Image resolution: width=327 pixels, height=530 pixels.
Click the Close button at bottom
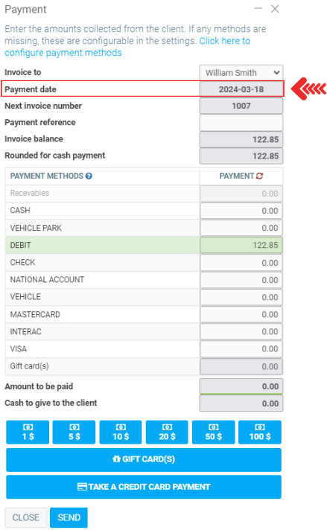click(26, 517)
